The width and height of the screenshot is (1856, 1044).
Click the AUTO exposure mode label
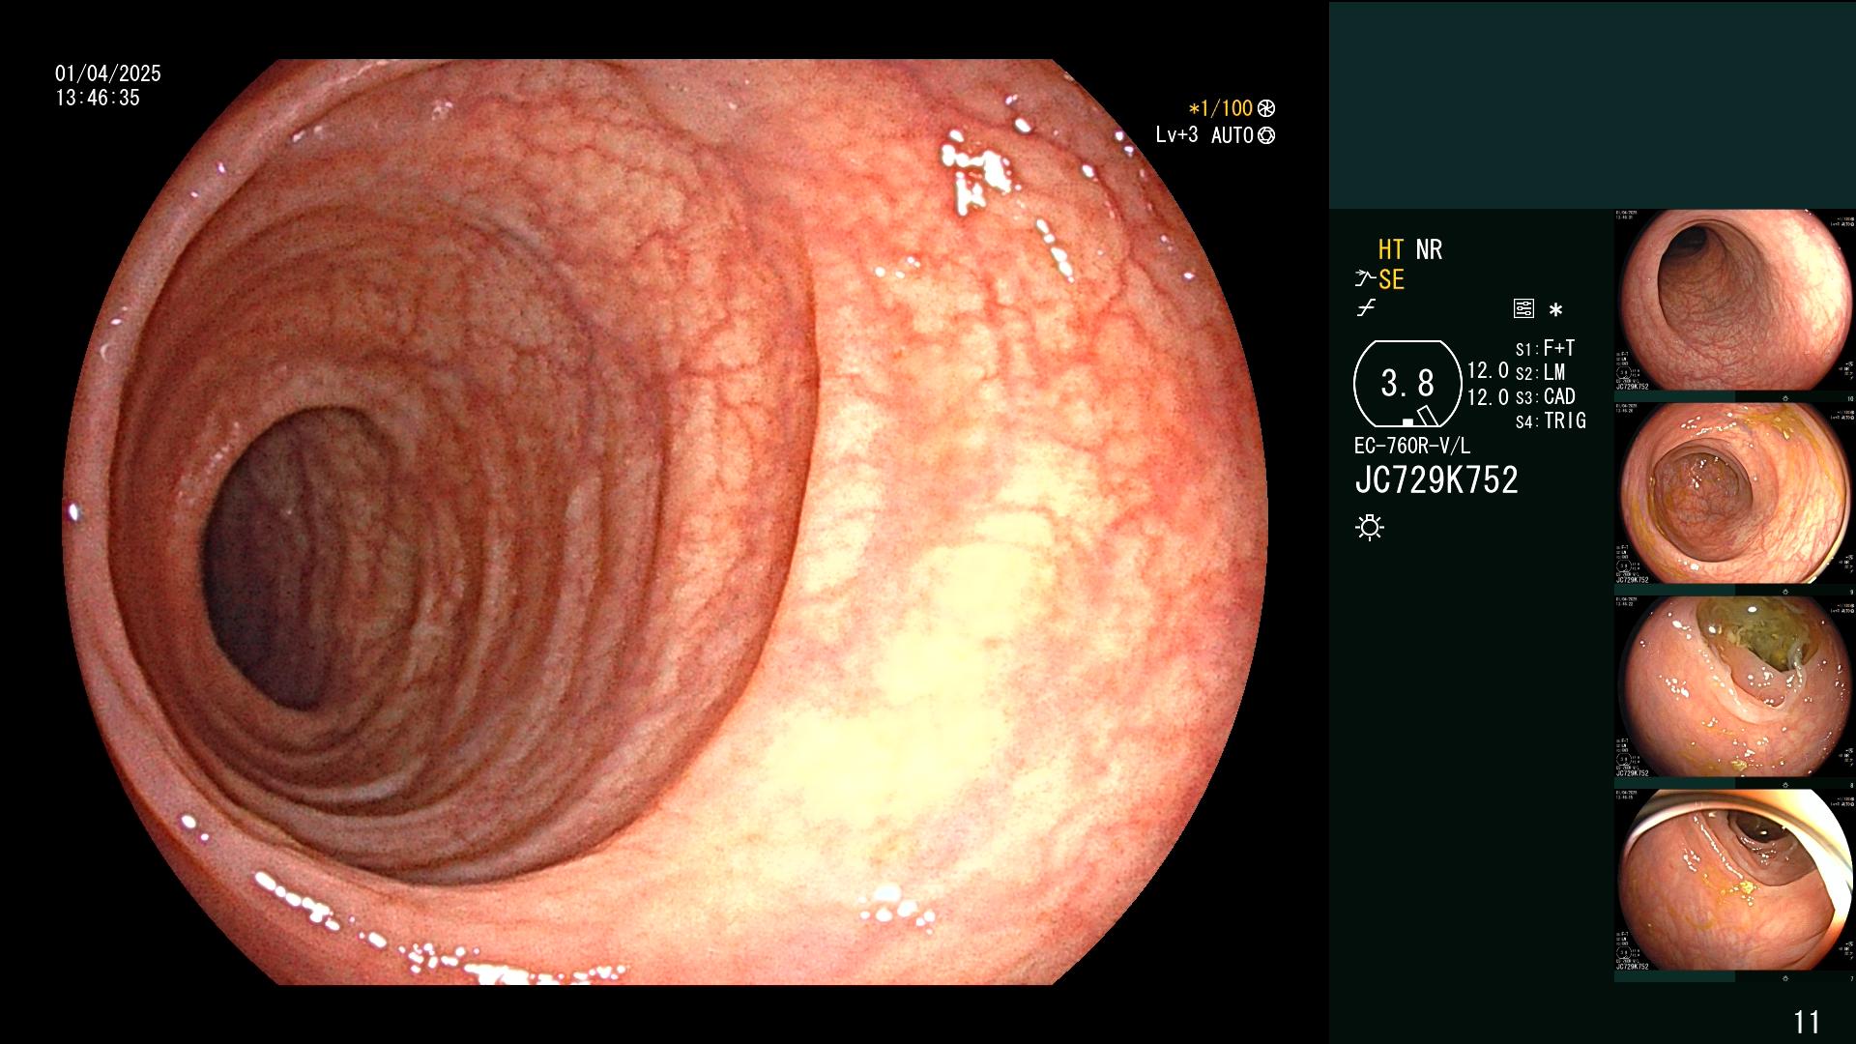tap(1232, 135)
